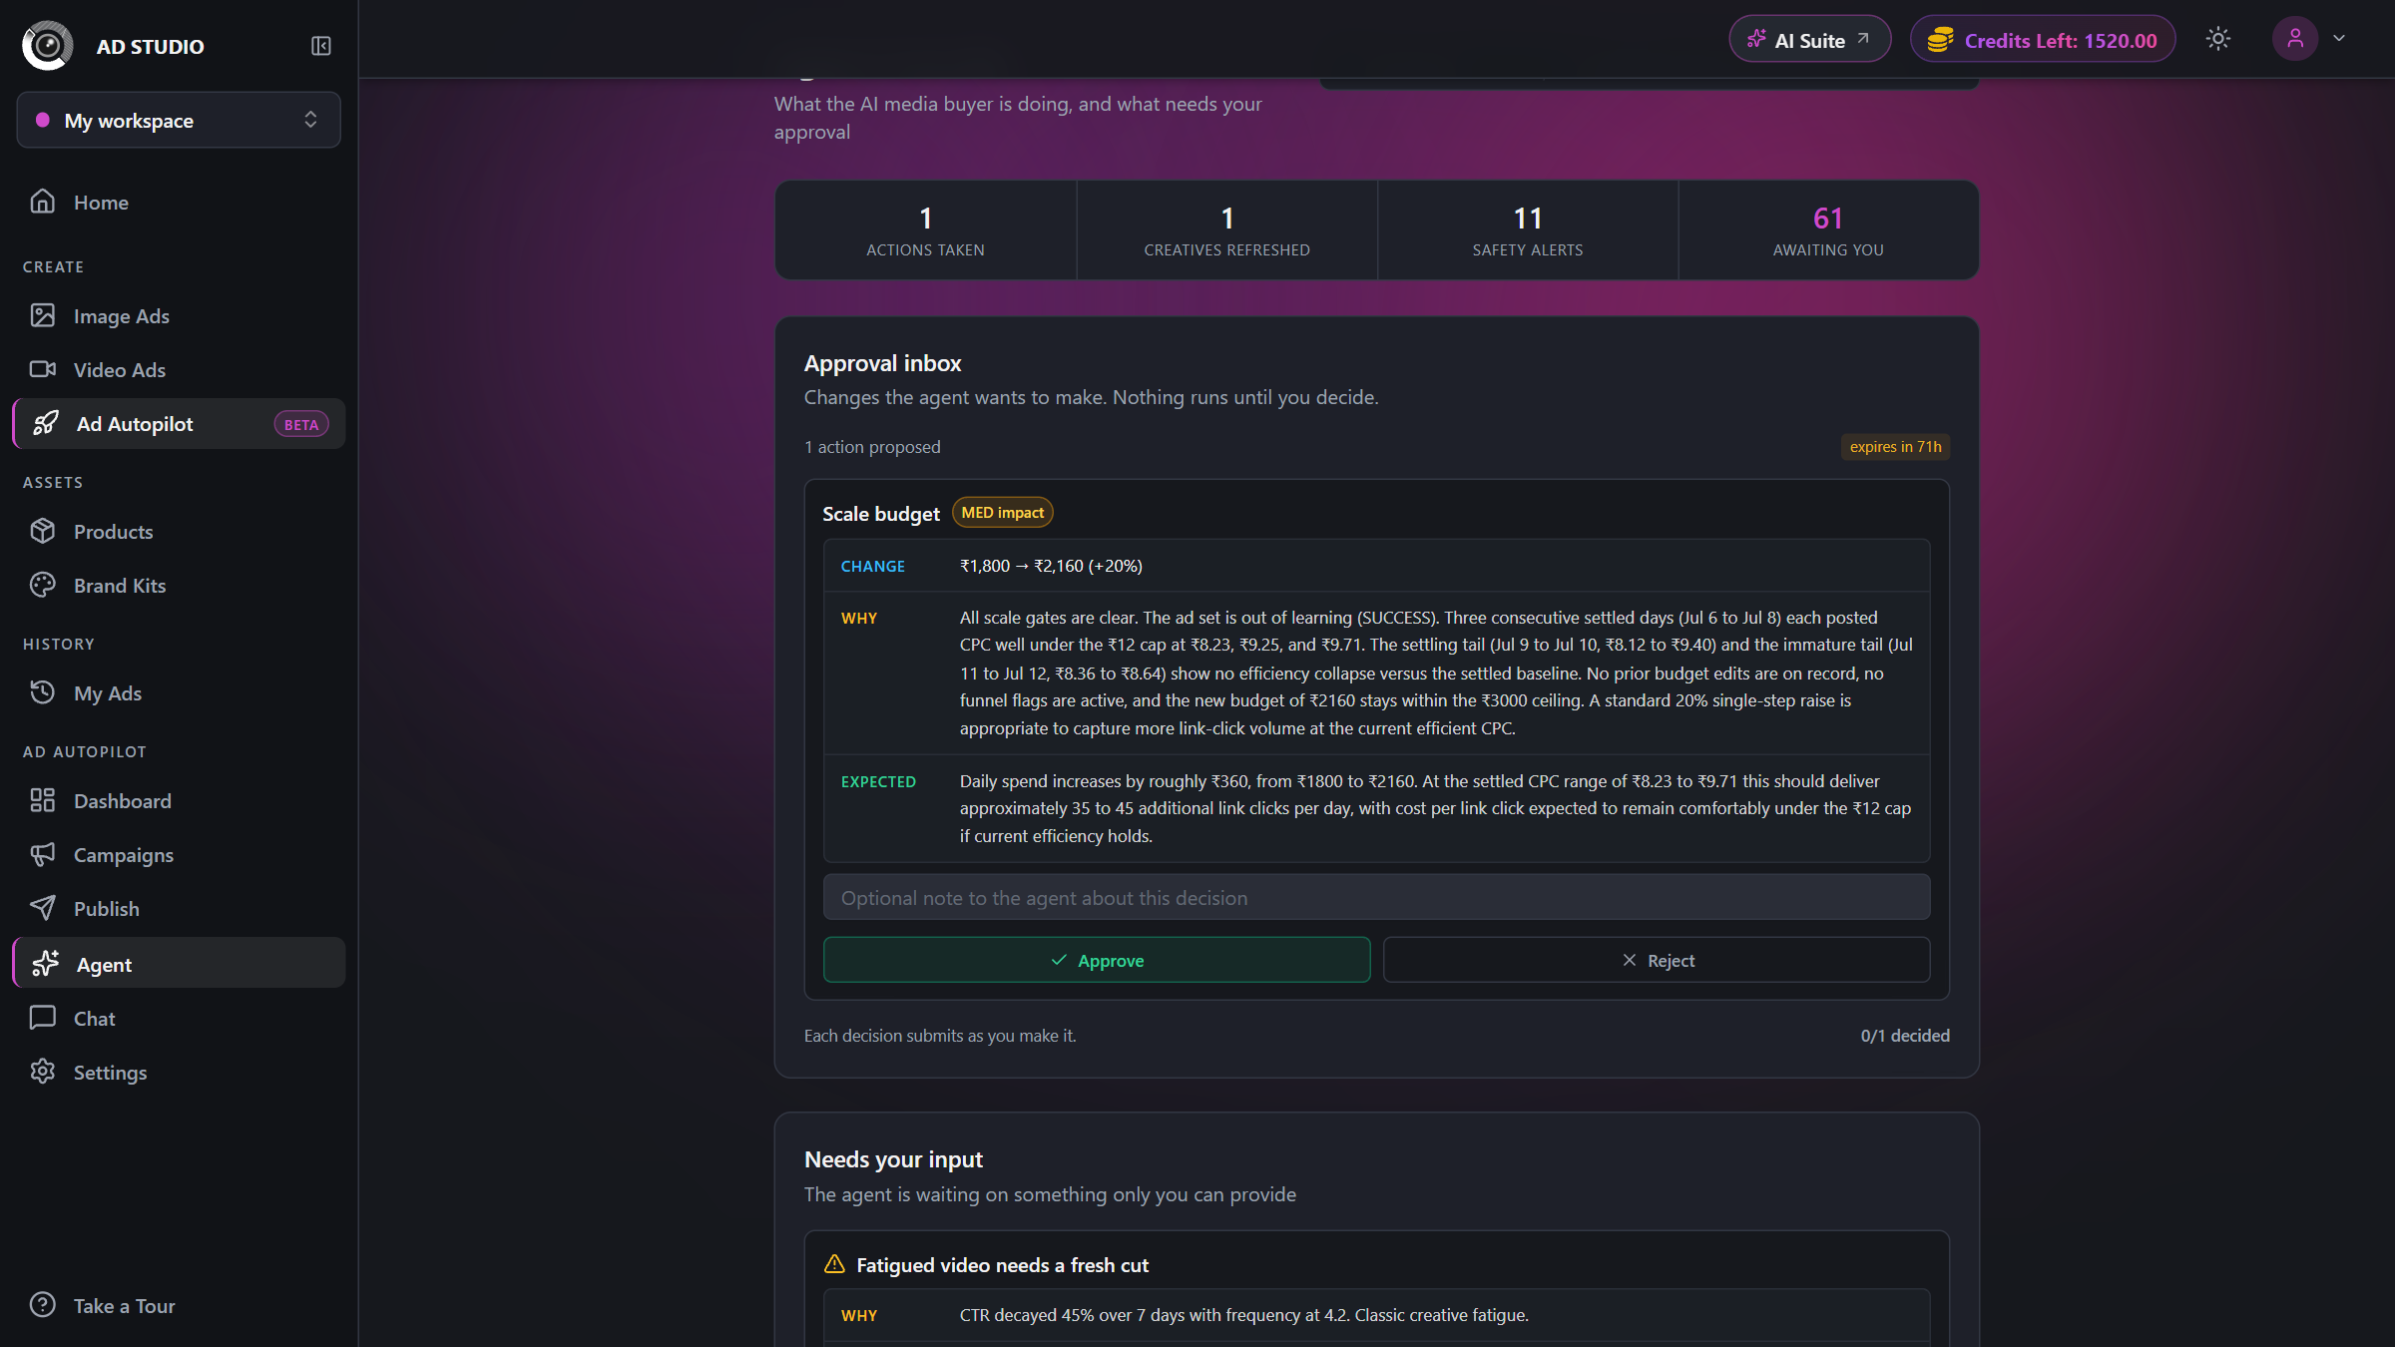This screenshot has height=1347, width=2395.
Task: Click the 1 action proposed text
Action: pyautogui.click(x=872, y=446)
